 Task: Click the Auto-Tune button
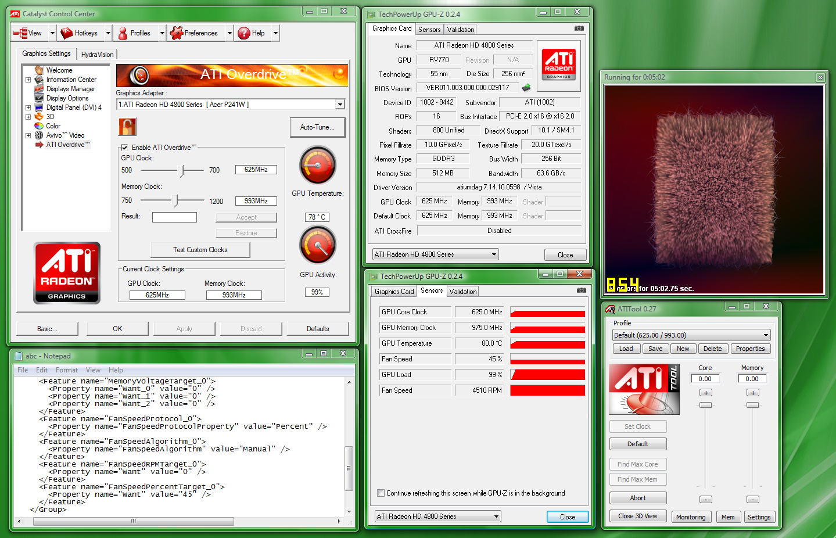[317, 127]
